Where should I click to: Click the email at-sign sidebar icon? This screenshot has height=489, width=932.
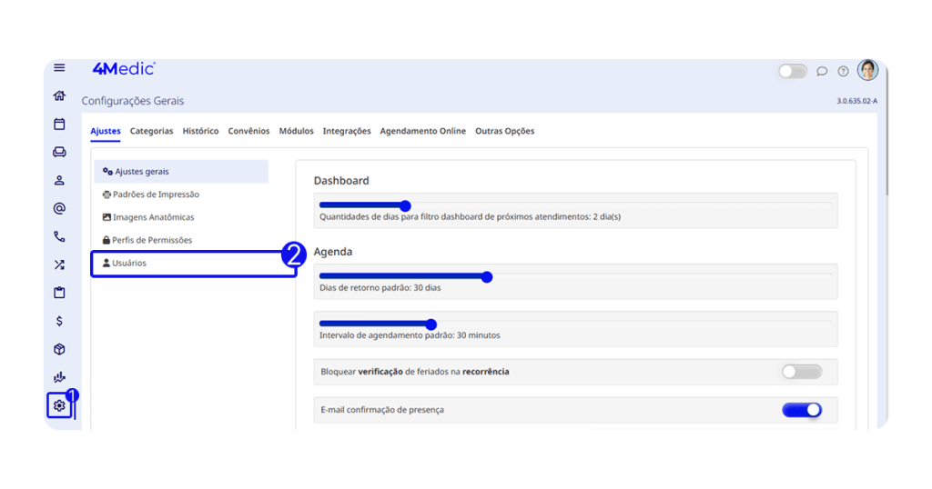(x=59, y=208)
